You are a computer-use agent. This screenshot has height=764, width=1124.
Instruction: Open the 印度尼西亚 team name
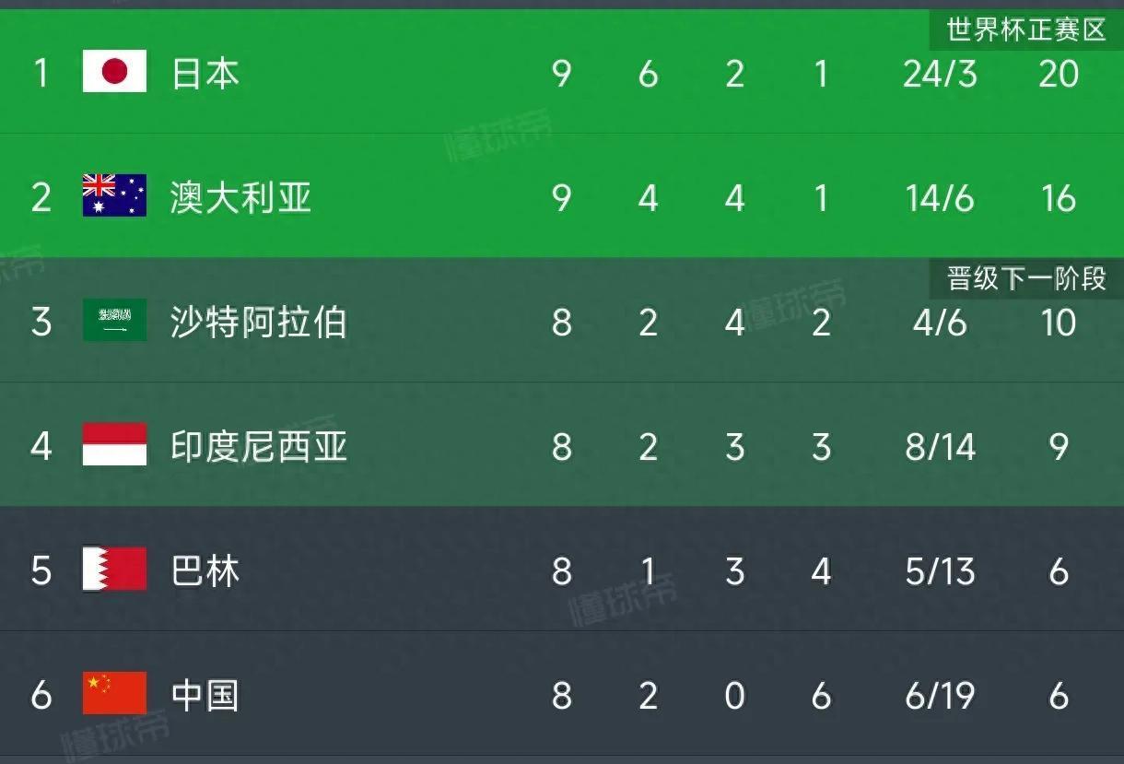tap(259, 446)
